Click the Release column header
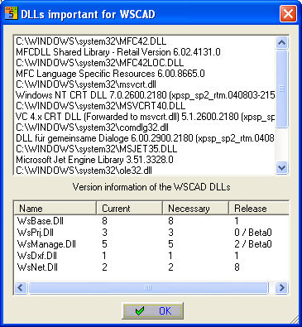This screenshot has width=302, height=327. [x=259, y=208]
